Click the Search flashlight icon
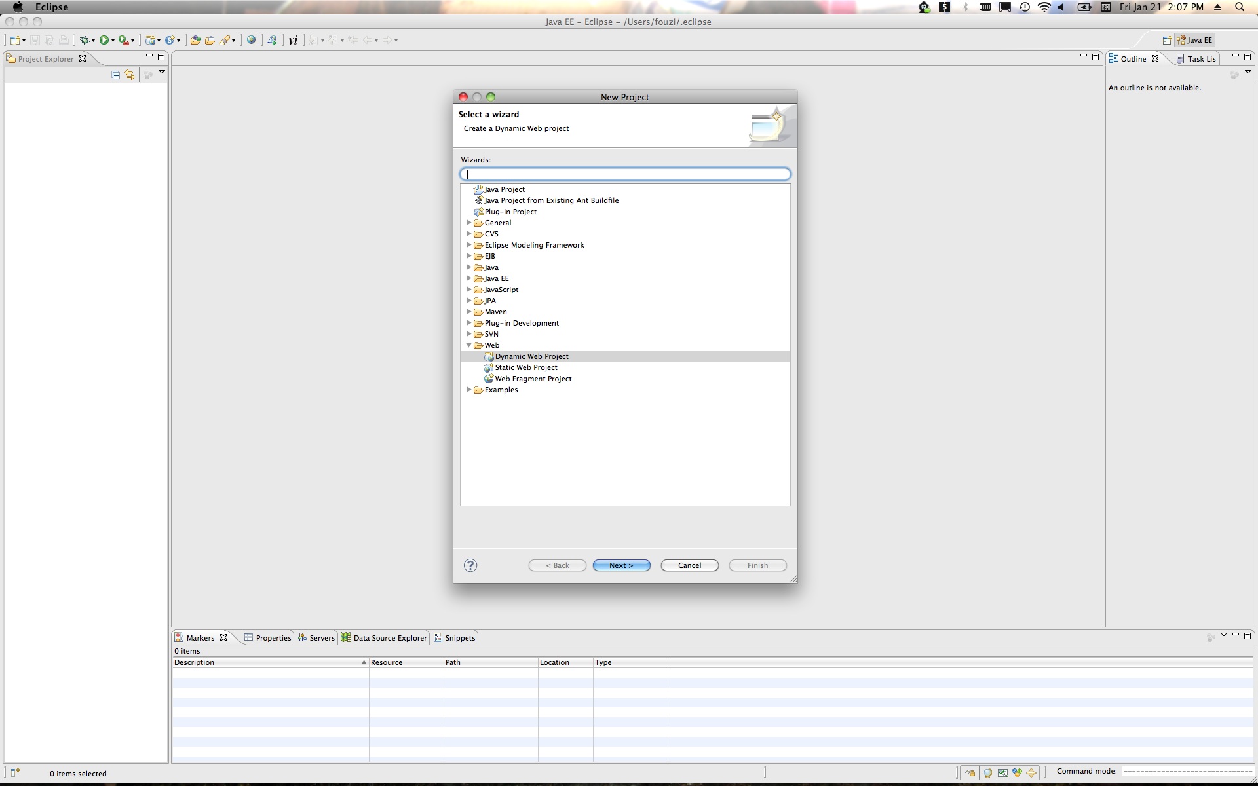This screenshot has width=1258, height=786. [225, 40]
